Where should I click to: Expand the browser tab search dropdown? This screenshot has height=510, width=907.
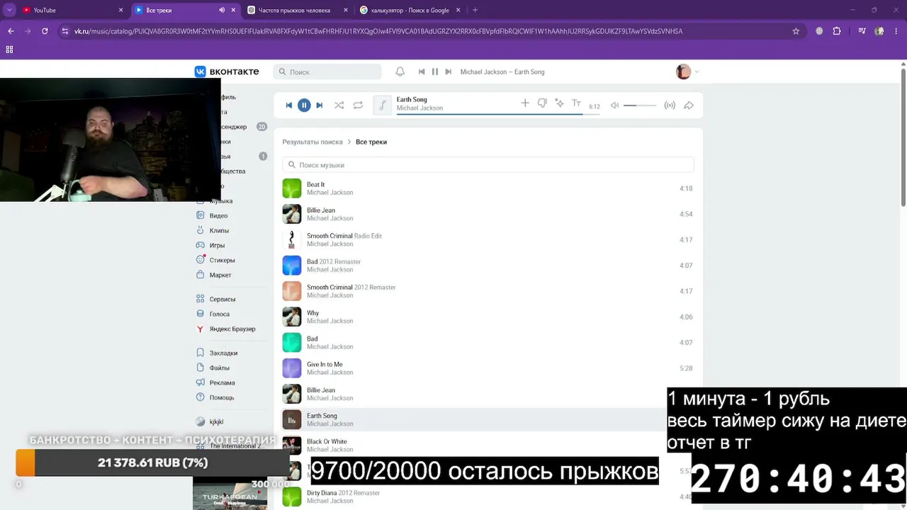coord(9,10)
